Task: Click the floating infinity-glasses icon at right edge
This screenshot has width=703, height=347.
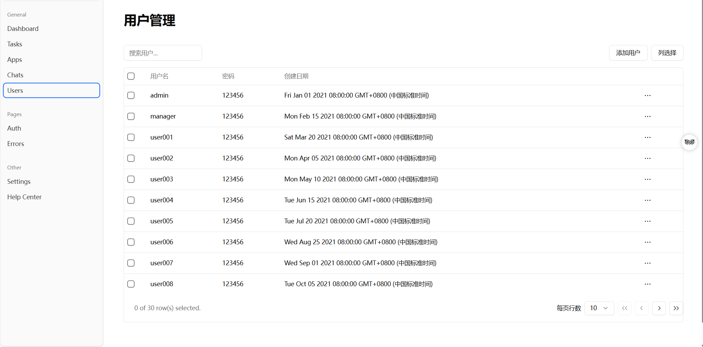Action: 689,142
